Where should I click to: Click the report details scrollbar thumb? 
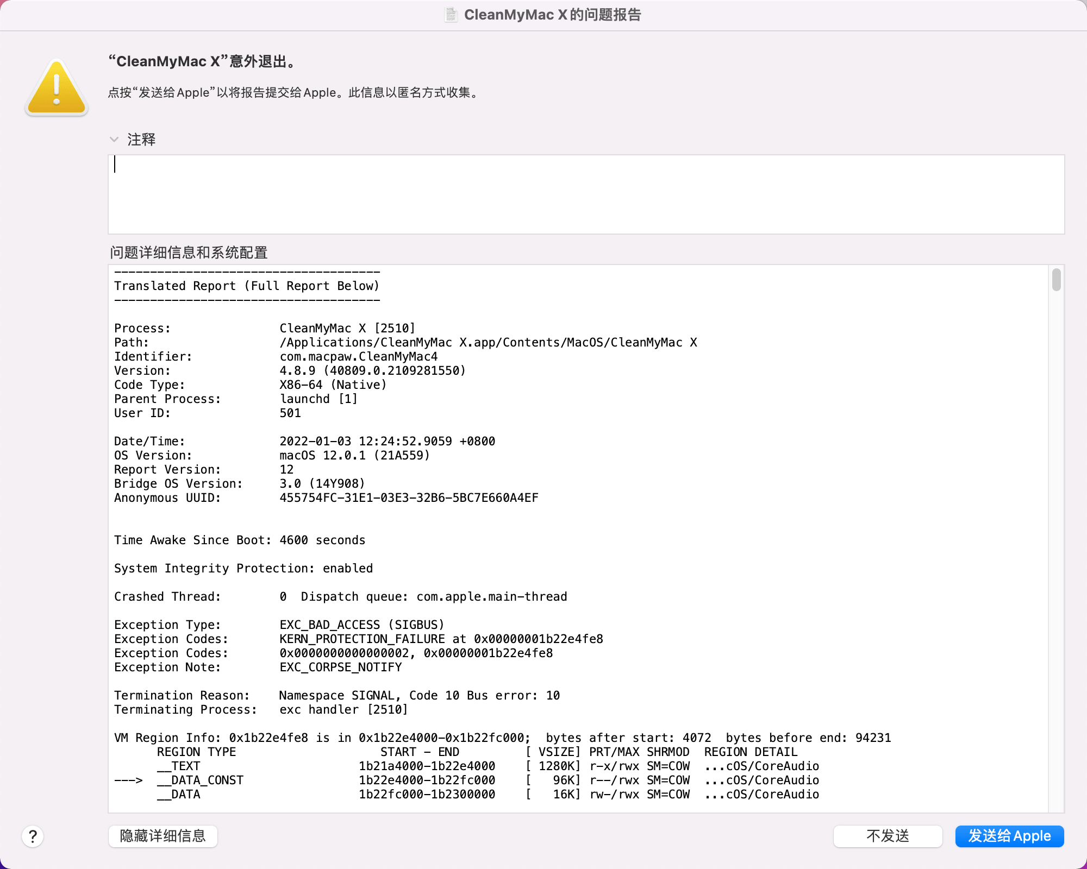click(x=1056, y=280)
